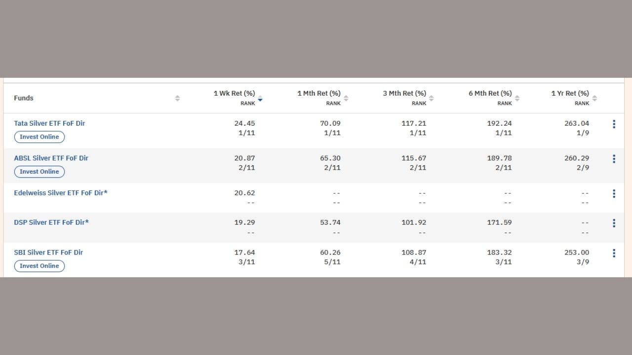Open three-dot menu for ABSL Silver ETF

(x=614, y=159)
